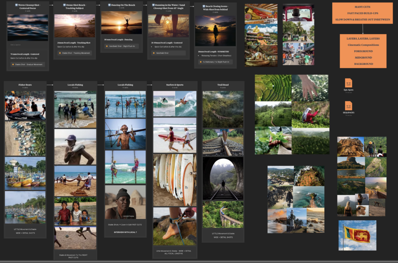The height and width of the screenshot is (263, 398).
Task: Open the surfboards rack photo
Action: [174, 180]
